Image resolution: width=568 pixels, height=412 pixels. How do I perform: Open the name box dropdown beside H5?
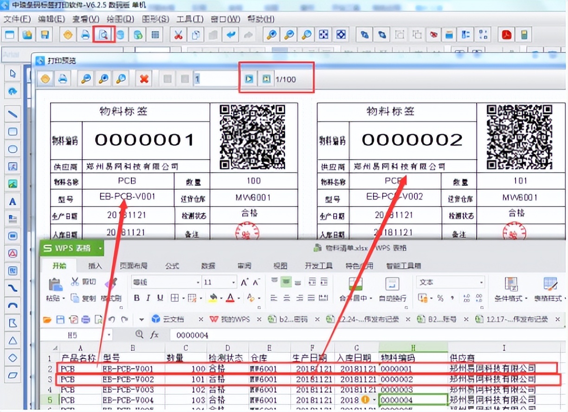tap(109, 335)
